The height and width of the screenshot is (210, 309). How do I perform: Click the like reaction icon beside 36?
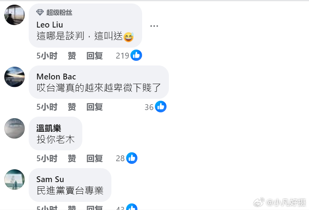tap(161, 107)
